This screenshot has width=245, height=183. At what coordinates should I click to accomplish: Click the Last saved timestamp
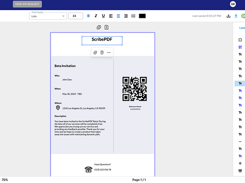[x=207, y=16]
